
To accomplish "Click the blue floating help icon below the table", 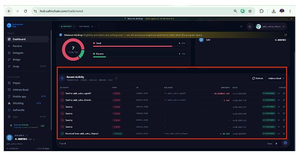I will point(285,143).
